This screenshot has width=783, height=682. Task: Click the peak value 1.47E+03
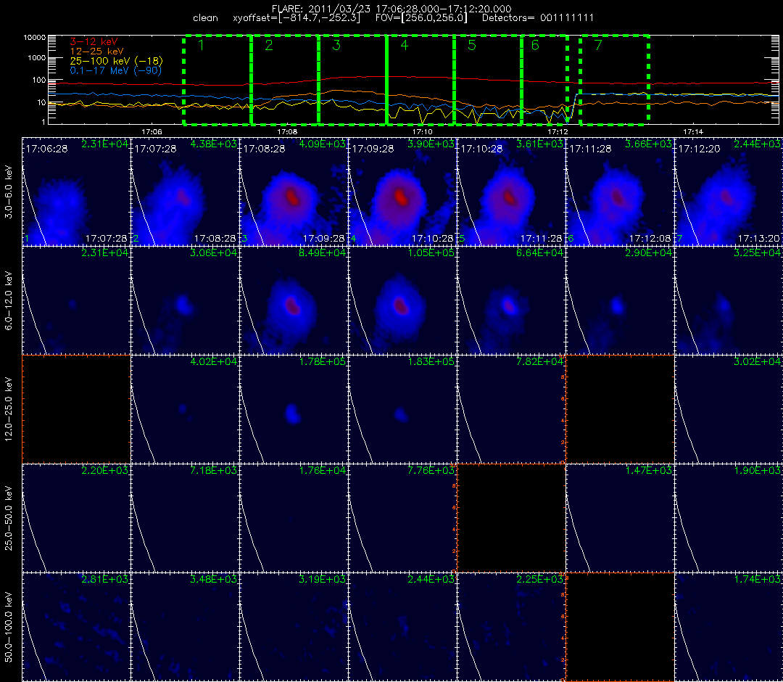click(x=649, y=470)
